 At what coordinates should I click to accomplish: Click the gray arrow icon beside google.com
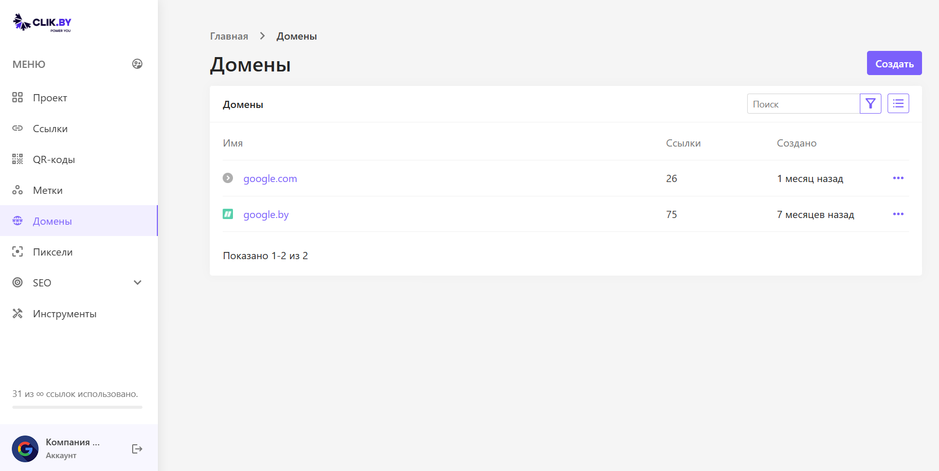tap(228, 178)
